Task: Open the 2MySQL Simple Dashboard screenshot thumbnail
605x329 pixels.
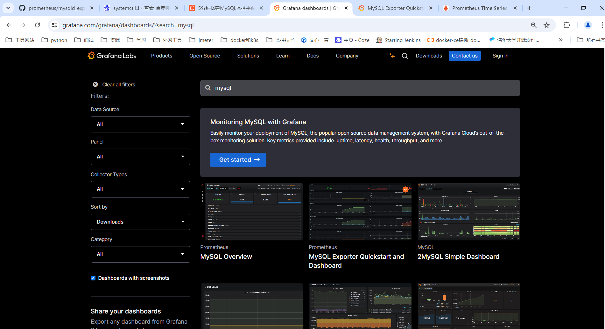Action: (469, 211)
